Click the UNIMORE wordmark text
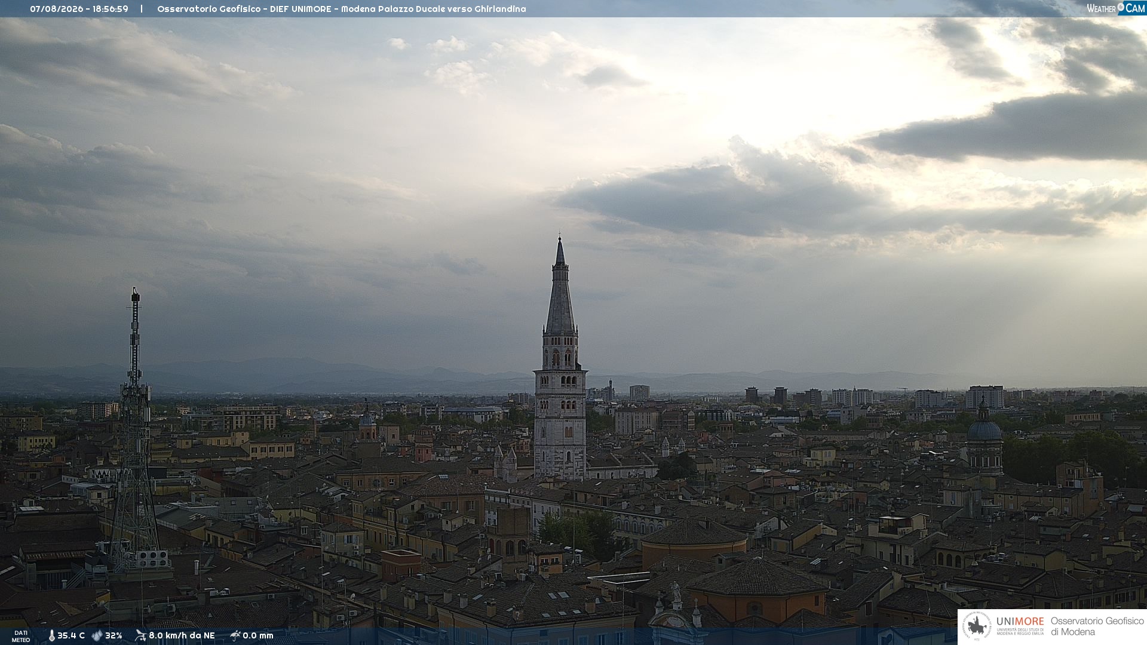Image resolution: width=1147 pixels, height=645 pixels. click(x=1020, y=621)
